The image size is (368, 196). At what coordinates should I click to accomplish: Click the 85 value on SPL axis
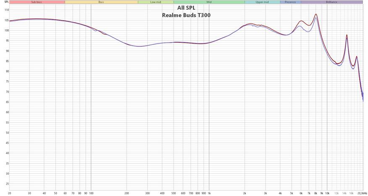click(x=7, y=61)
